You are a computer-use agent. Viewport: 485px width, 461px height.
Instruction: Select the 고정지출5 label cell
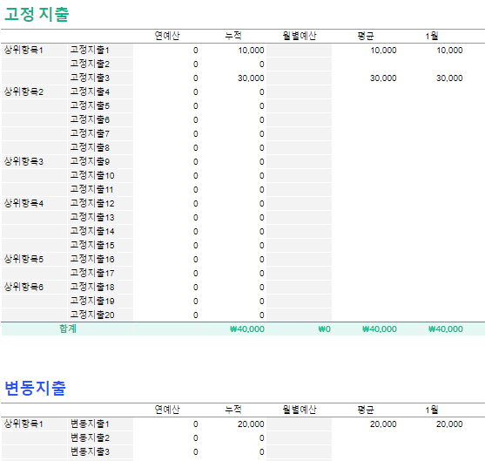(100, 106)
